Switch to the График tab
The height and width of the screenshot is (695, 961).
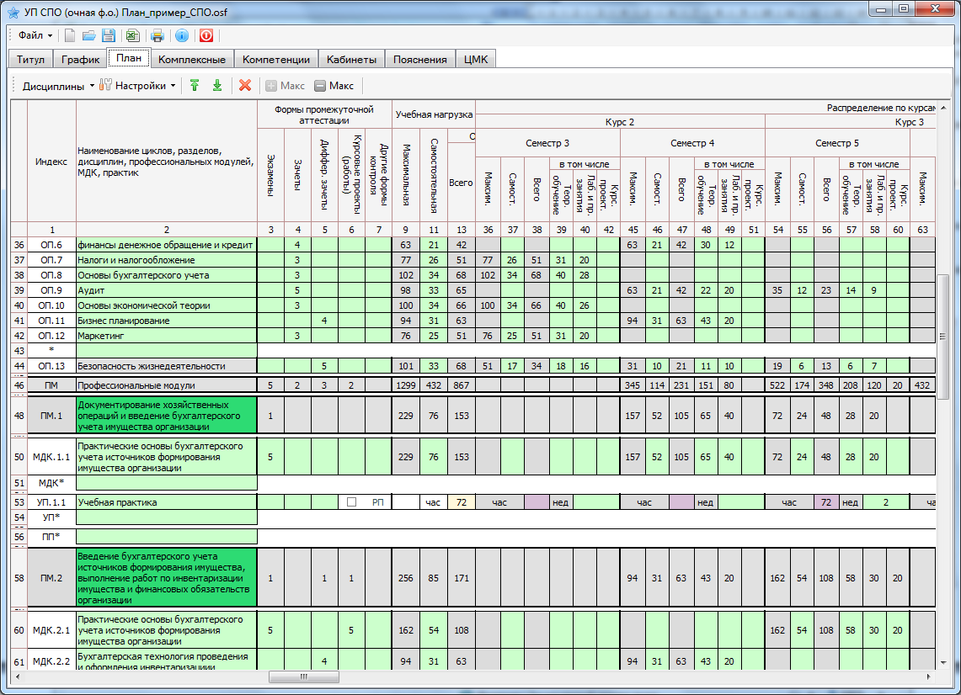[80, 60]
